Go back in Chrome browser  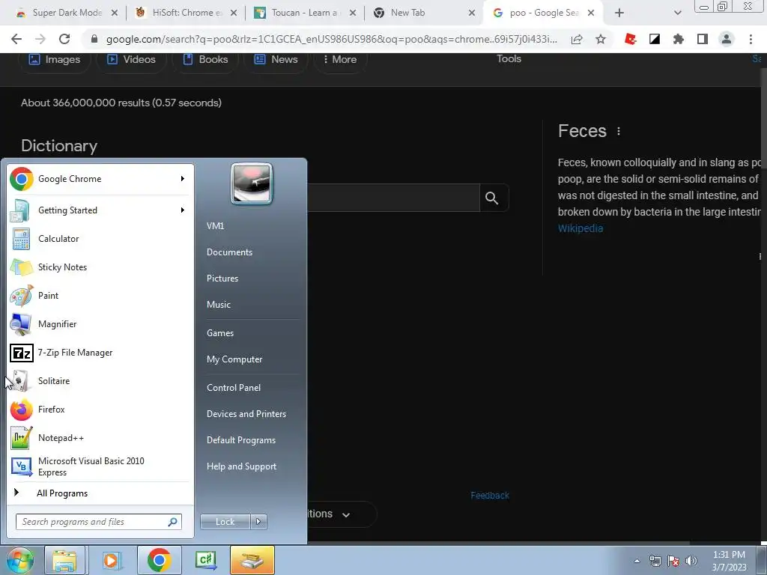point(16,39)
